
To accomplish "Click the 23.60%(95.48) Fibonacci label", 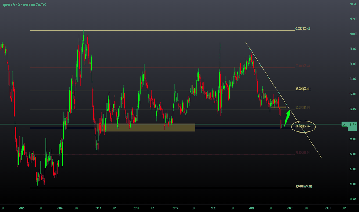I will 303,66.
